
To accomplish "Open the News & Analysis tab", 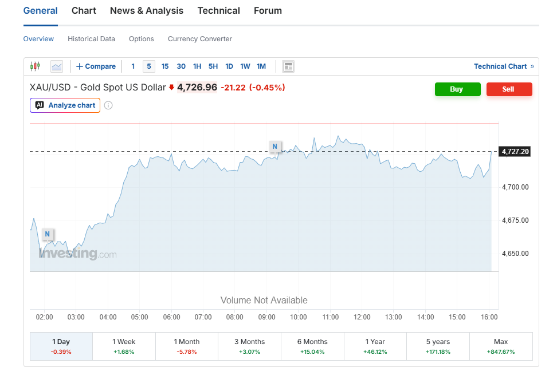I will [147, 11].
